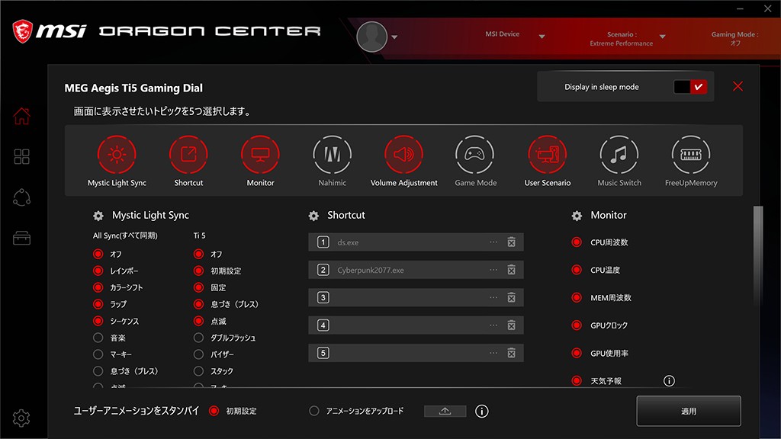Expand the Scenario dropdown arrow
The image size is (781, 439).
[663, 37]
